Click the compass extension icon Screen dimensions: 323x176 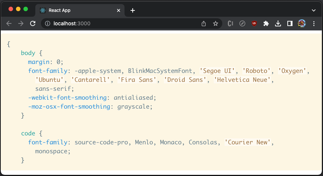(x=242, y=23)
